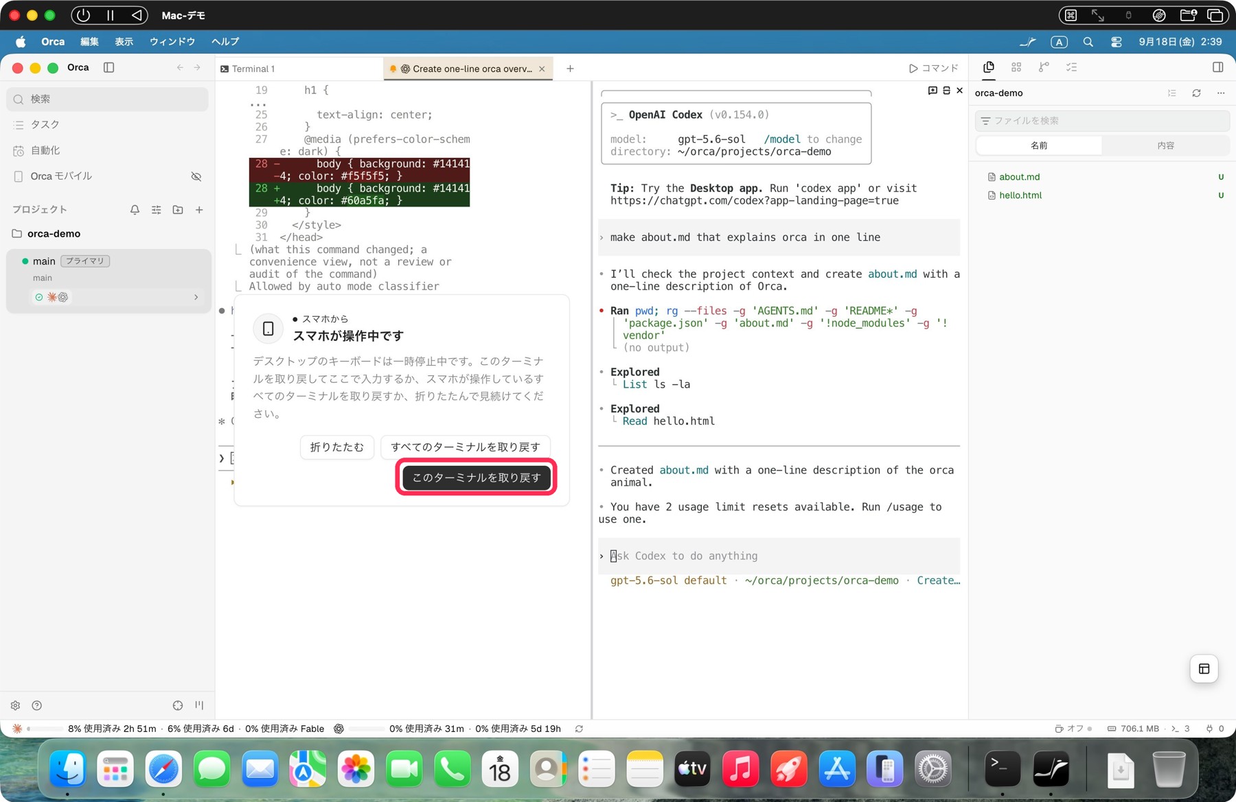
Task: Open settings gear in sidebar footer
Action: tap(15, 705)
